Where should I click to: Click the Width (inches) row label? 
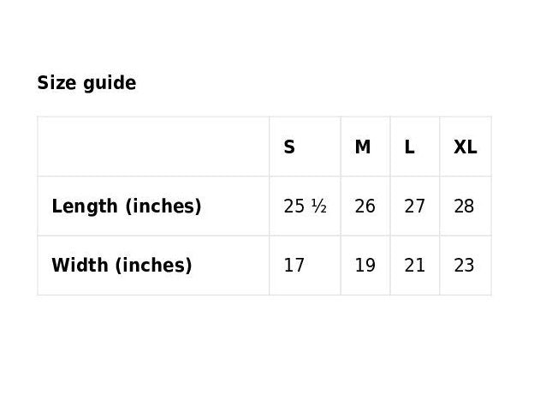(x=122, y=266)
